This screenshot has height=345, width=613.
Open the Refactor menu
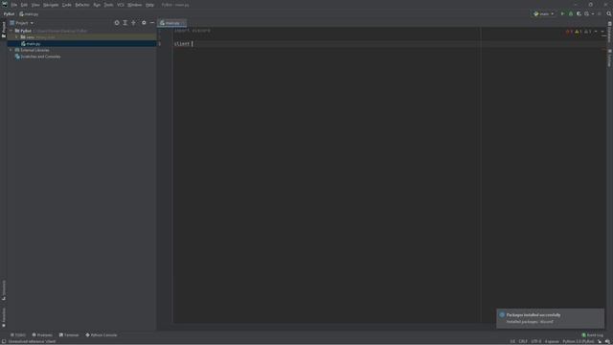(x=82, y=5)
